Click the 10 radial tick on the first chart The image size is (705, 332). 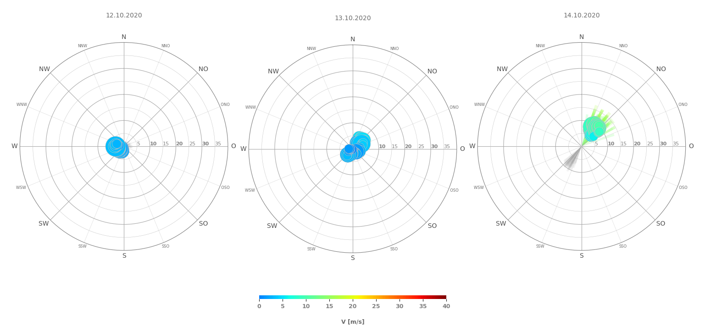pyautogui.click(x=153, y=144)
